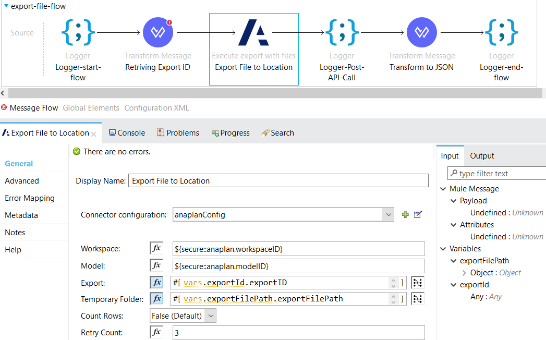Image resolution: width=546 pixels, height=340 pixels.
Task: Toggle fx expression mode for Export
Action: [156, 282]
